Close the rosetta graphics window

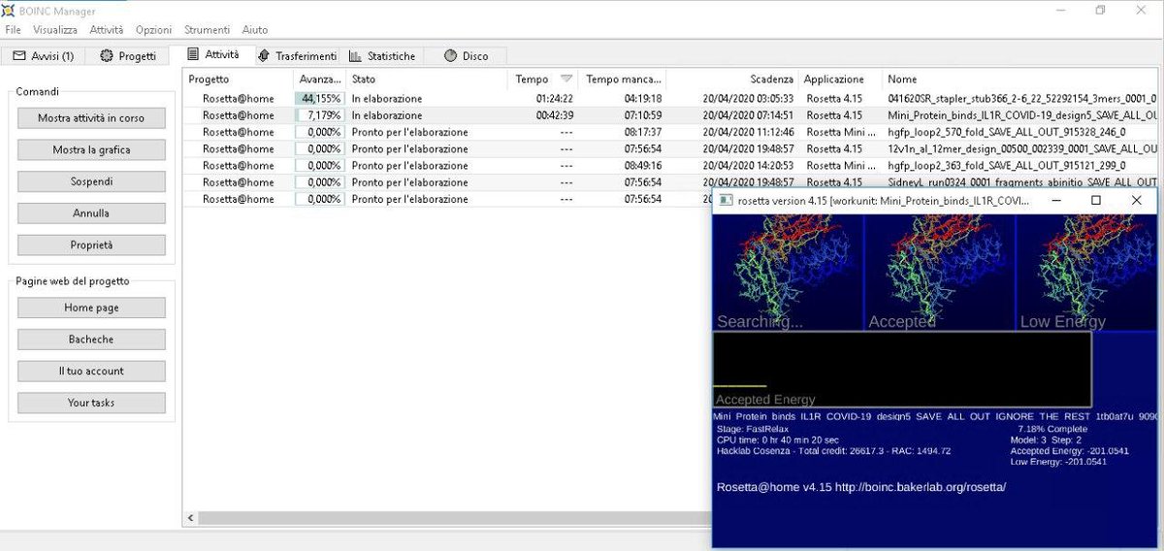[1137, 201]
